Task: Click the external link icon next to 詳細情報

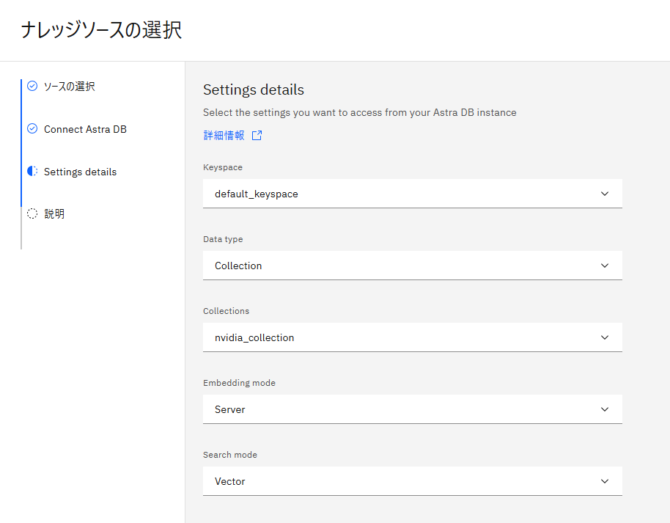Action: [257, 136]
